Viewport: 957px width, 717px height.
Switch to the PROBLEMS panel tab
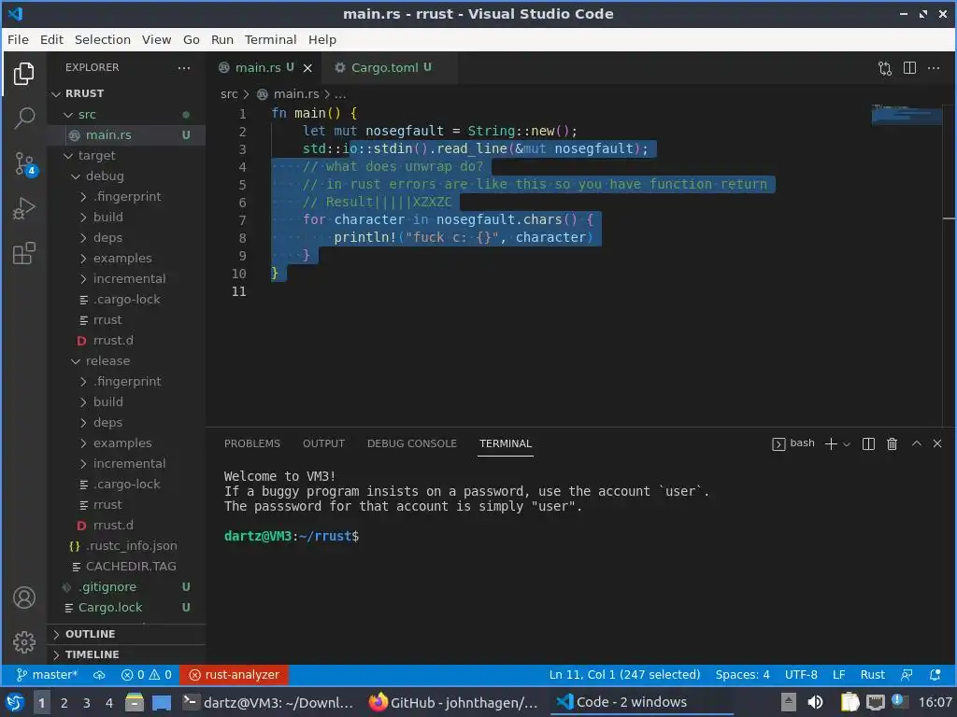point(252,443)
